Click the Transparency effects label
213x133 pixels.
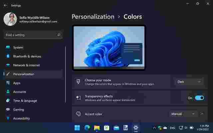click(x=99, y=96)
